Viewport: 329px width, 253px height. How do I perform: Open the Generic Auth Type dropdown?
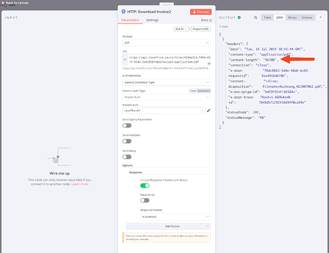(167, 97)
